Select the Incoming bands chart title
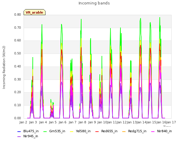Screen dimensions: 189x142 (x=94, y=3)
